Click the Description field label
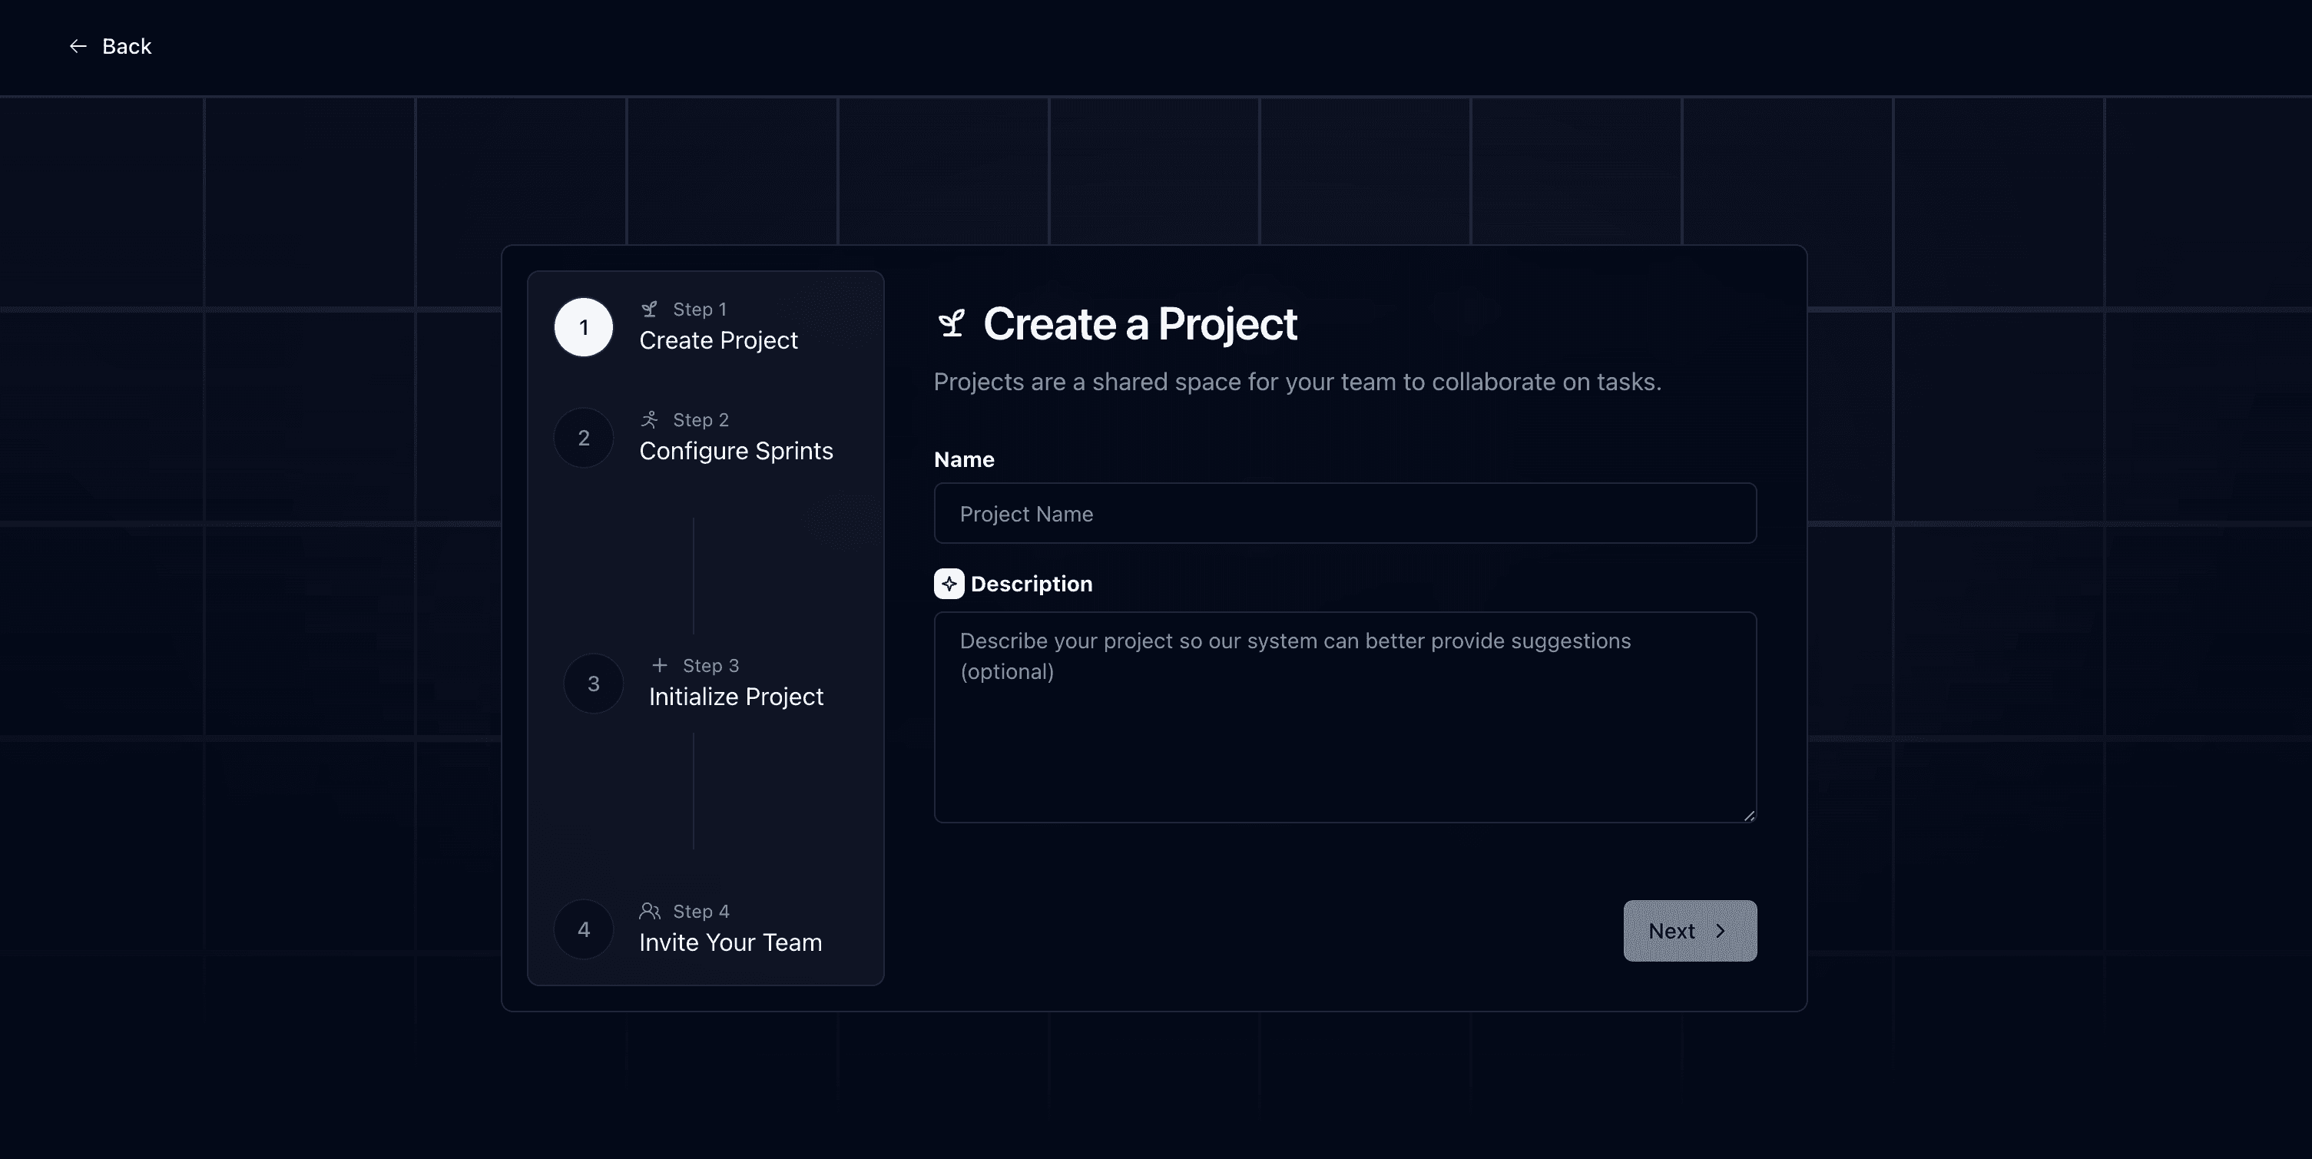 1032,584
